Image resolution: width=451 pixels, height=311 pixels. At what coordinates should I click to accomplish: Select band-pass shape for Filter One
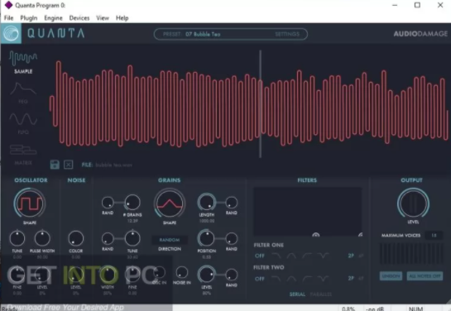291,256
